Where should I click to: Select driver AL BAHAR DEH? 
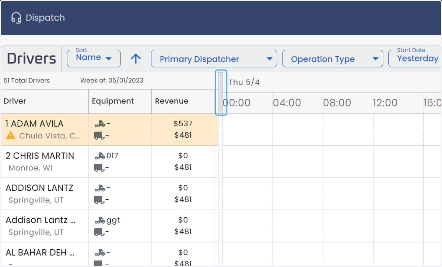41,253
